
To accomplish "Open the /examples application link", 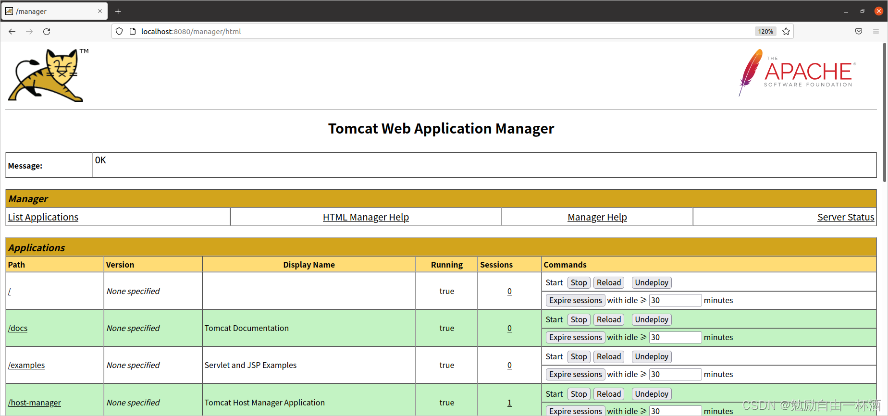I will [x=26, y=365].
